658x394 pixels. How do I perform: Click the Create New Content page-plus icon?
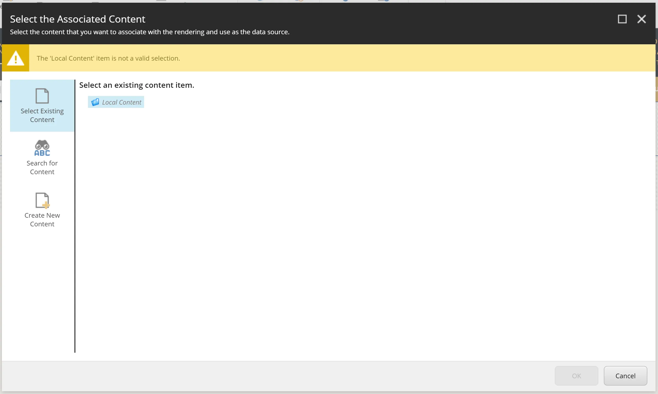pos(42,201)
